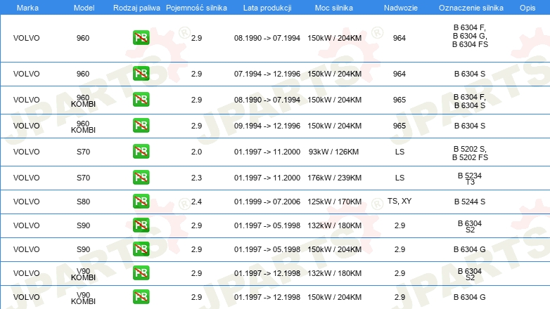Image resolution: width=550 pixels, height=309 pixels.
Task: Click 01.1997 -> 05.1998 in the S90 132kW row
Action: click(x=267, y=225)
